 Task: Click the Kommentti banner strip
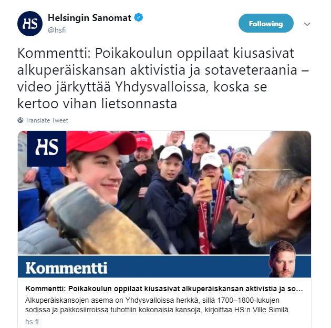pos(164,266)
